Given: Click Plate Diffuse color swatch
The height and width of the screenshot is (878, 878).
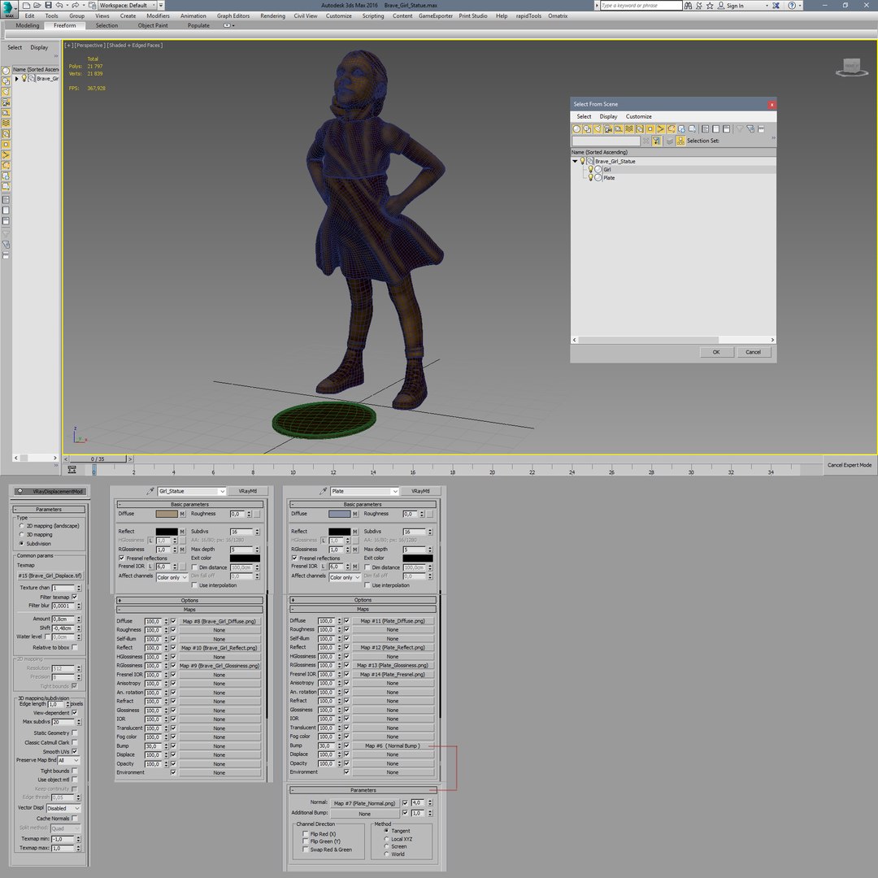Looking at the screenshot, I should pyautogui.click(x=339, y=514).
